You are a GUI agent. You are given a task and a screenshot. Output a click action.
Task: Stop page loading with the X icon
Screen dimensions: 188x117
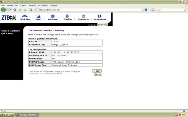click(20, 10)
